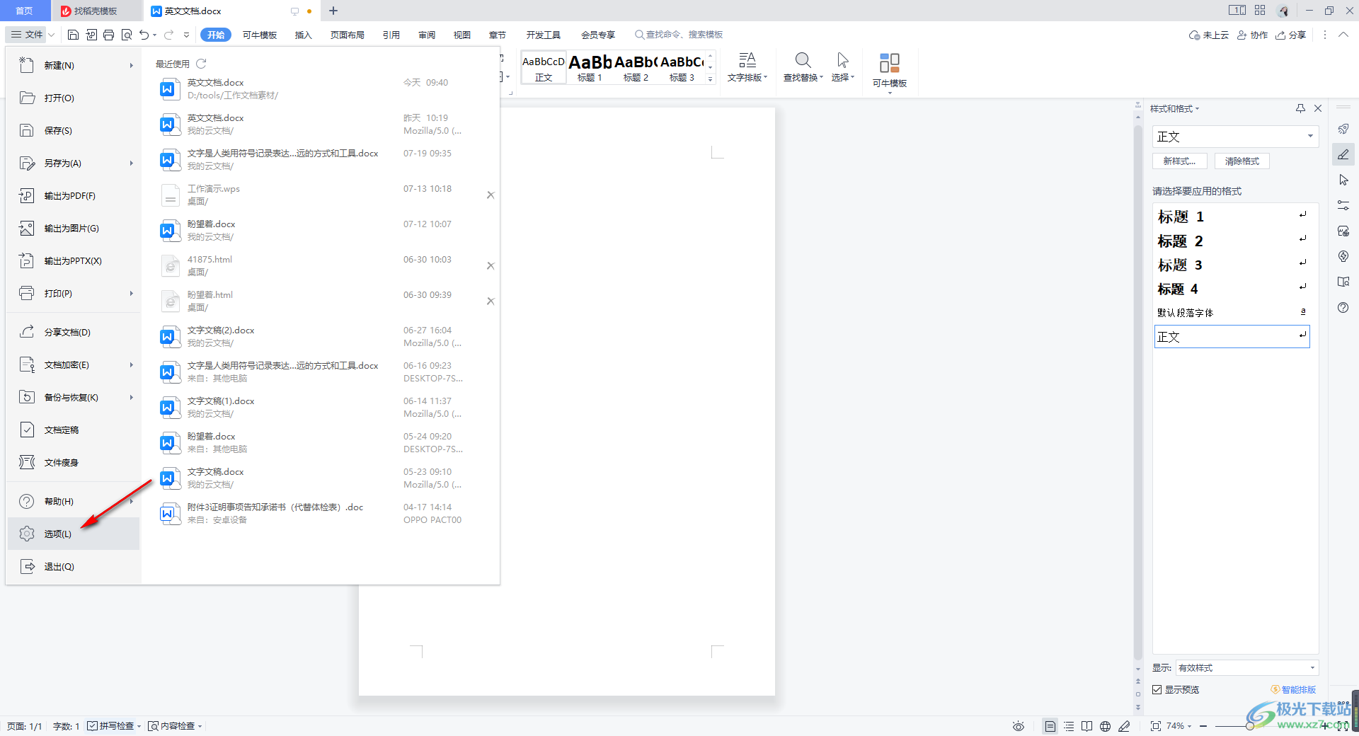The image size is (1359, 736).
Task: Add a new document tab with plus
Action: pyautogui.click(x=333, y=11)
